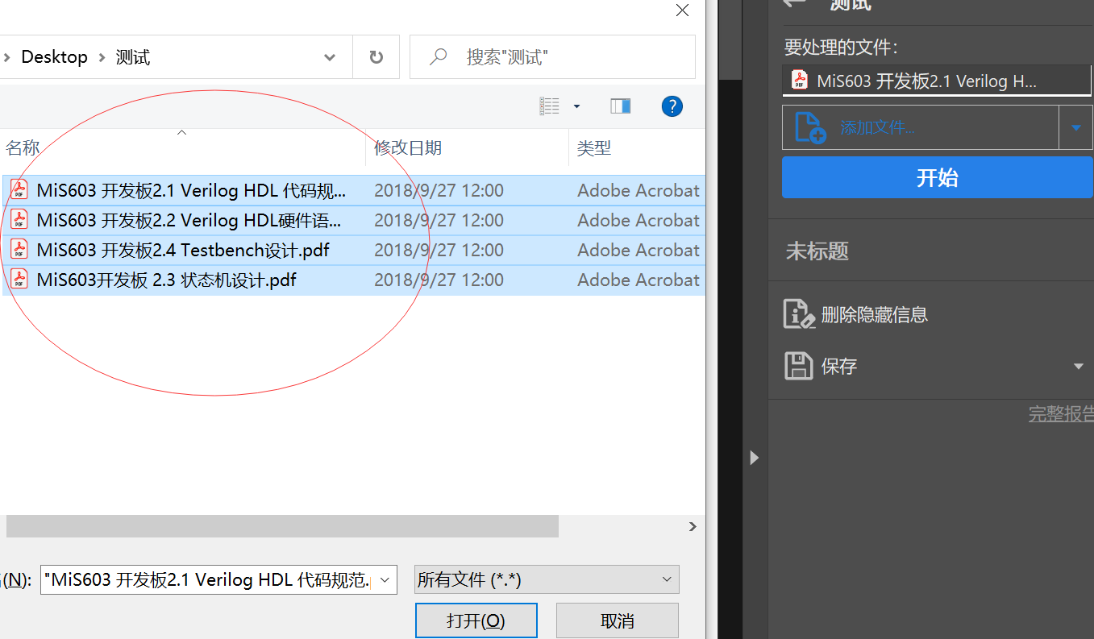This screenshot has height=639, width=1094.
Task: Click the 保存 save disk icon
Action: click(x=799, y=366)
